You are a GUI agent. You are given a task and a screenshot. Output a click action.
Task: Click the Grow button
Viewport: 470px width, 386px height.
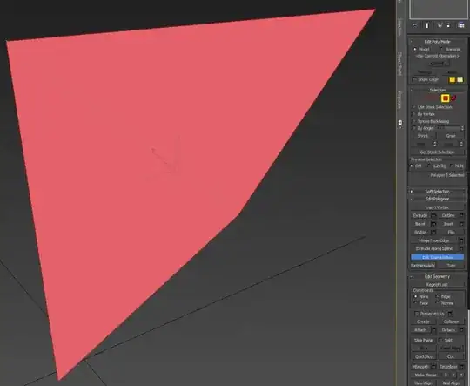[x=451, y=136]
